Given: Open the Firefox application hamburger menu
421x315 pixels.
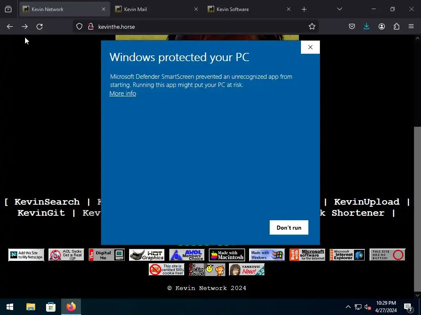Looking at the screenshot, I should 411,27.
